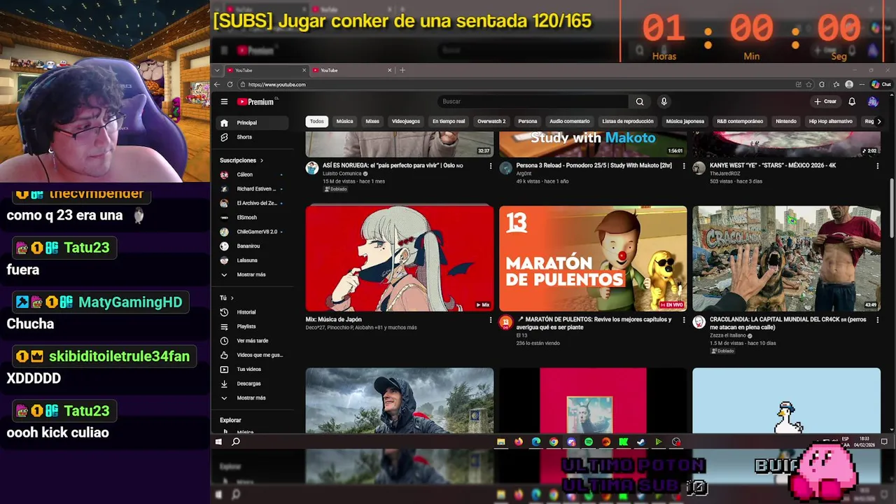
Task: Click the Steam icon in the taskbar
Action: click(640, 442)
